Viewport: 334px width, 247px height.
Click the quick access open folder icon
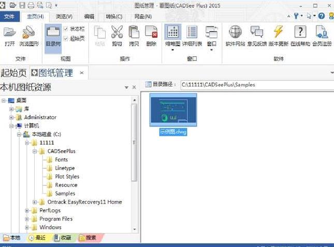[13, 5]
